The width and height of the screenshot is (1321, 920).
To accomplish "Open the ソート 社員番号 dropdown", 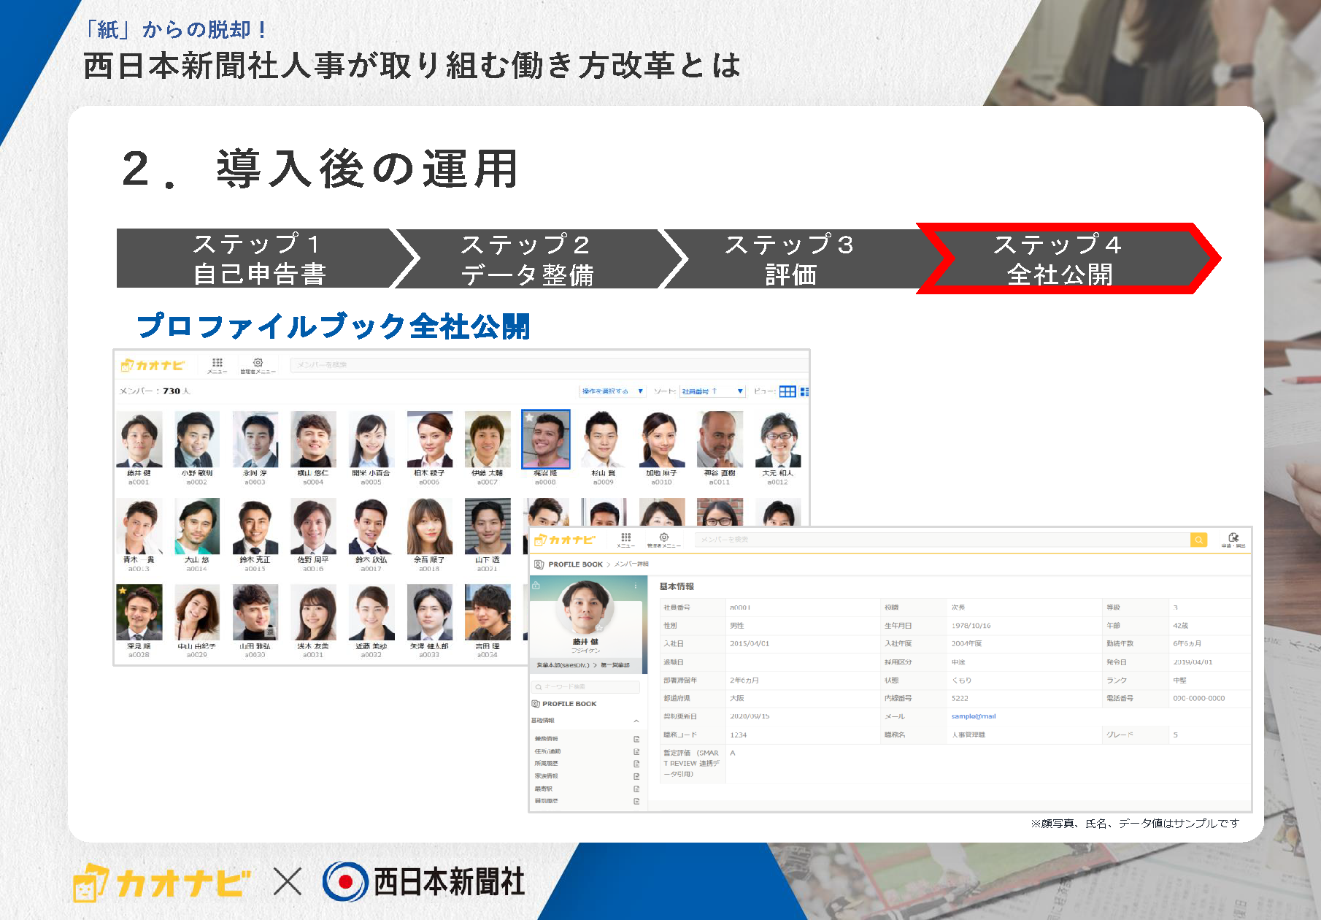I will click(x=712, y=391).
